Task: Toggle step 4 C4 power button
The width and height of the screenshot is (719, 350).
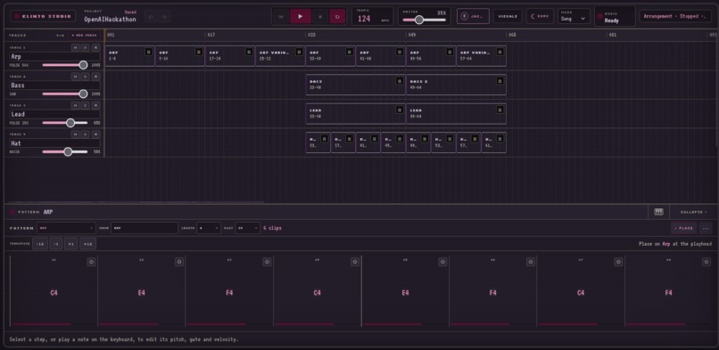Action: click(355, 262)
